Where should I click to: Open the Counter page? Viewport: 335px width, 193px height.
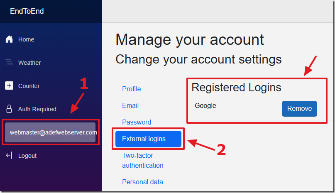pos(29,86)
